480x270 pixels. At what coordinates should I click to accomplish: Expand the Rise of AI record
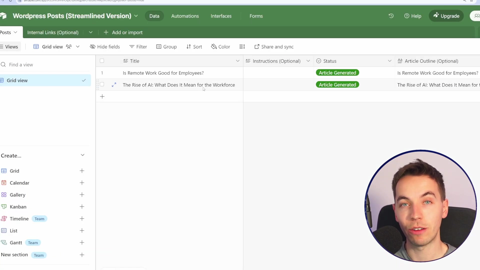[114, 85]
